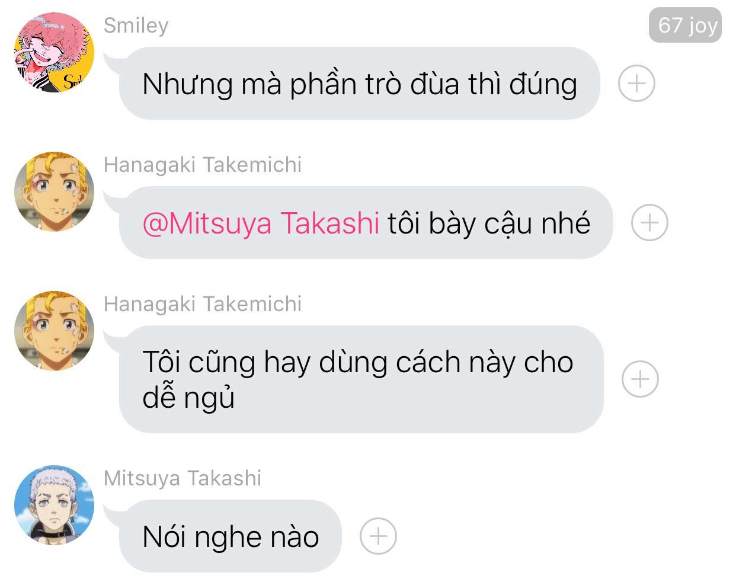This screenshot has width=736, height=582.
Task: Tap Hanagaki Takemichi name above the mention message
Action: [203, 165]
